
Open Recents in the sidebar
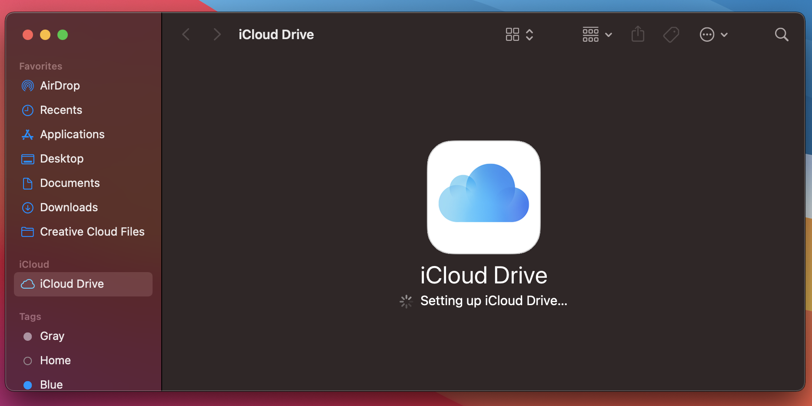click(83, 110)
